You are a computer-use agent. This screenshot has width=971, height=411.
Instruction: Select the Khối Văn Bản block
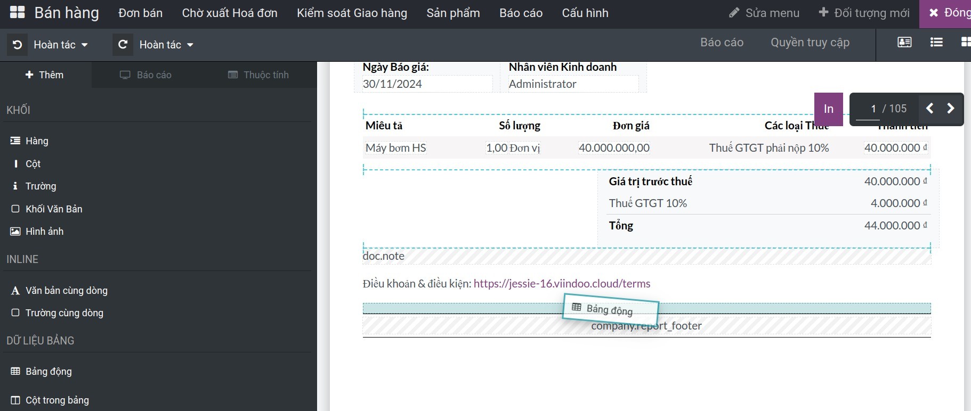click(x=46, y=209)
